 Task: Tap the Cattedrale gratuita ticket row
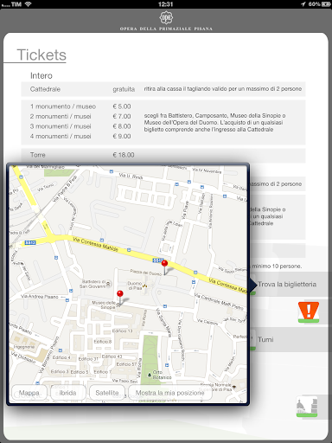pyautogui.click(x=163, y=89)
